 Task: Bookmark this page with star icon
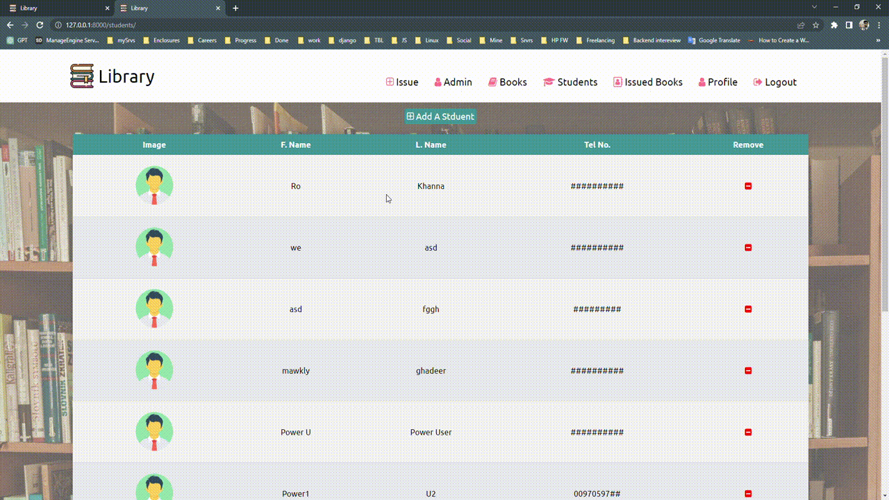[x=815, y=25]
